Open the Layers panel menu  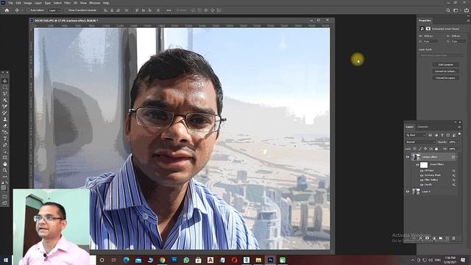[x=459, y=127]
